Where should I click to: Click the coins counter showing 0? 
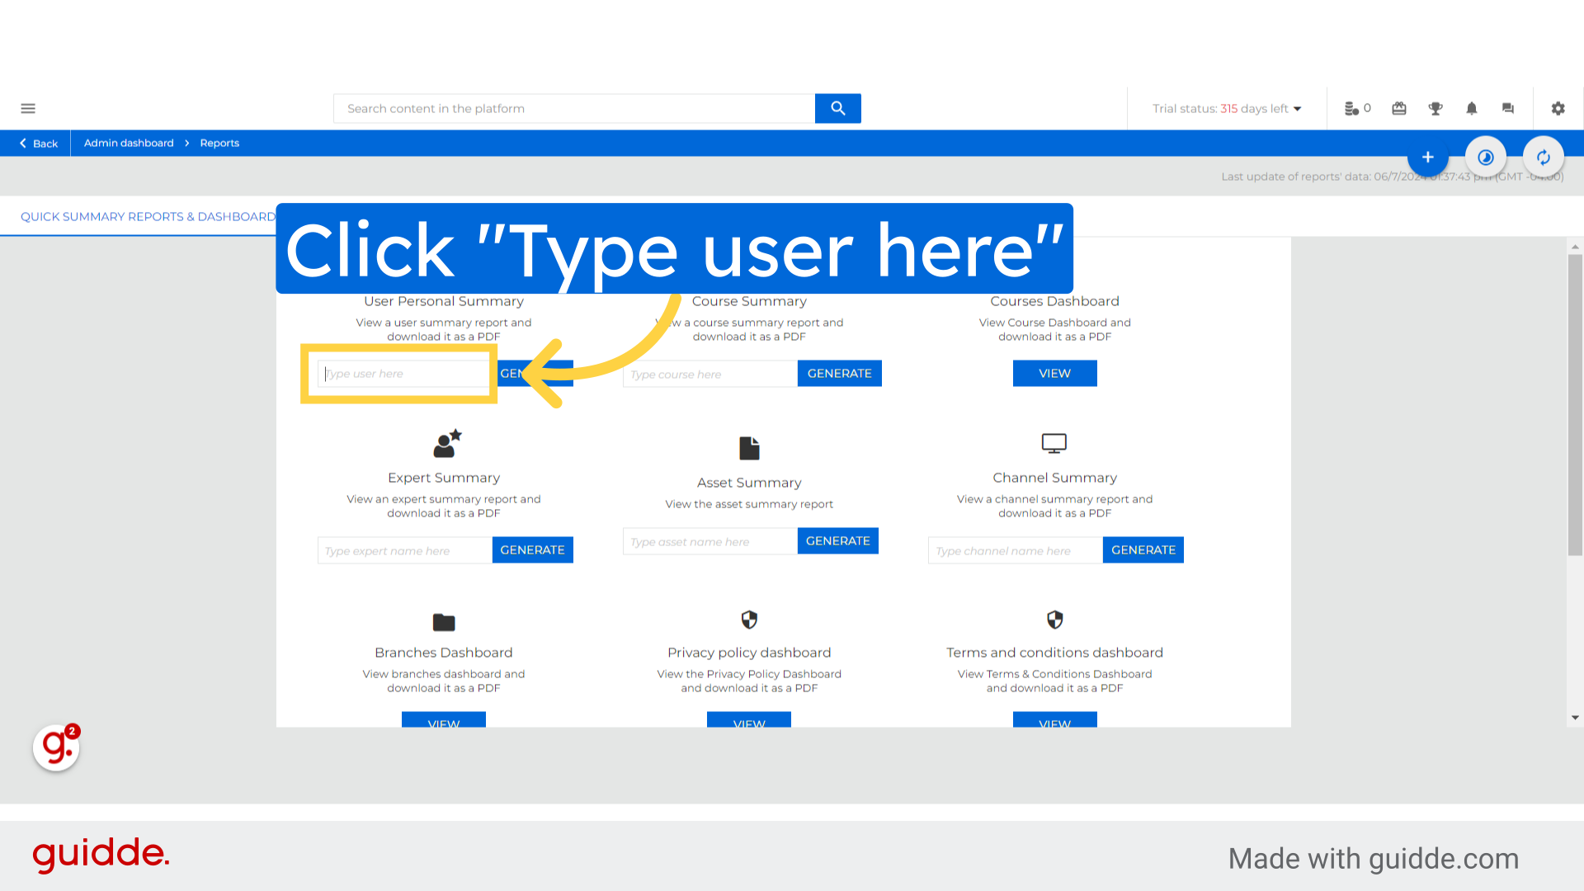(x=1357, y=108)
